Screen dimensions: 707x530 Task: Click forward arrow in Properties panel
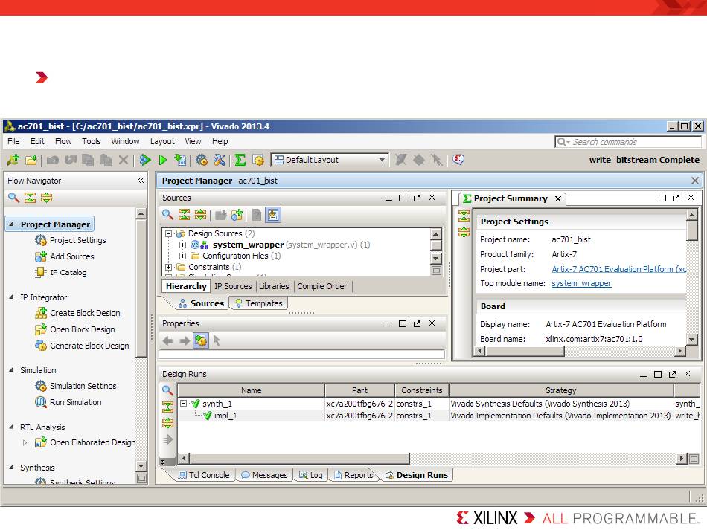pos(184,341)
